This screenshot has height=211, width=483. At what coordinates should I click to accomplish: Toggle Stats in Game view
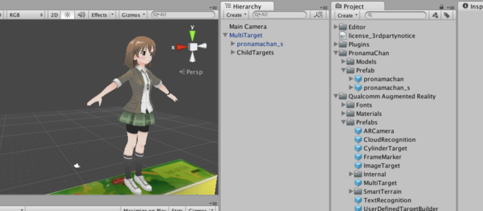pyautogui.click(x=177, y=210)
